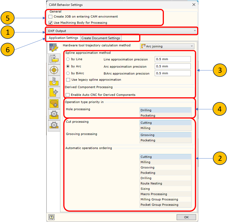Switch to the Application Settings tab

point(63,38)
